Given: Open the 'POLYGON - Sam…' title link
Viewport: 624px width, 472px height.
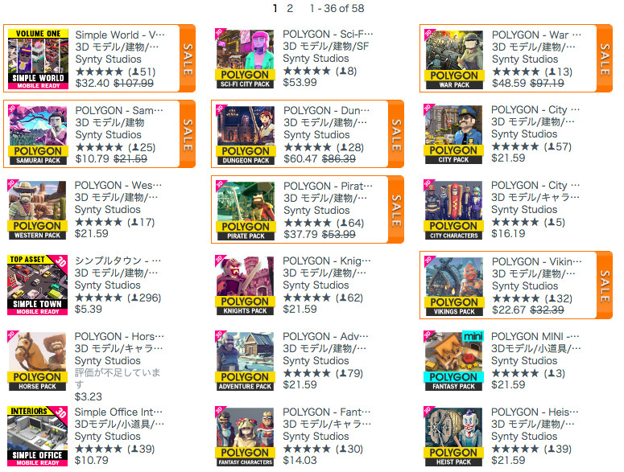Looking at the screenshot, I should click(x=119, y=110).
